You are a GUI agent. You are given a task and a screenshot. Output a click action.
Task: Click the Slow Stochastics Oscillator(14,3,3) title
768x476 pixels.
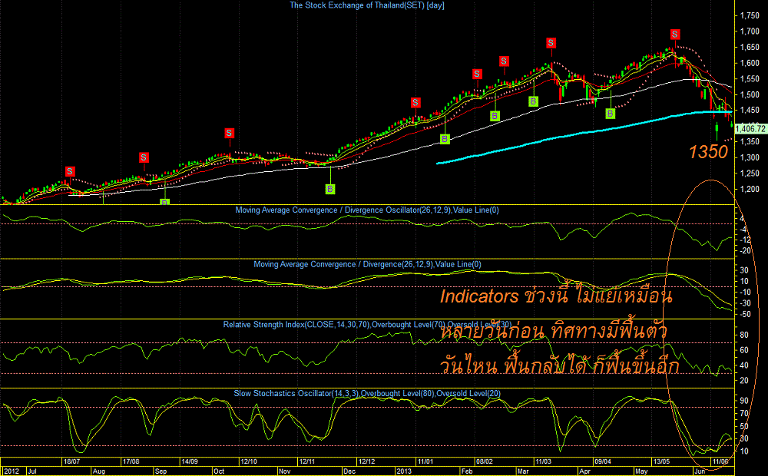[x=367, y=393]
